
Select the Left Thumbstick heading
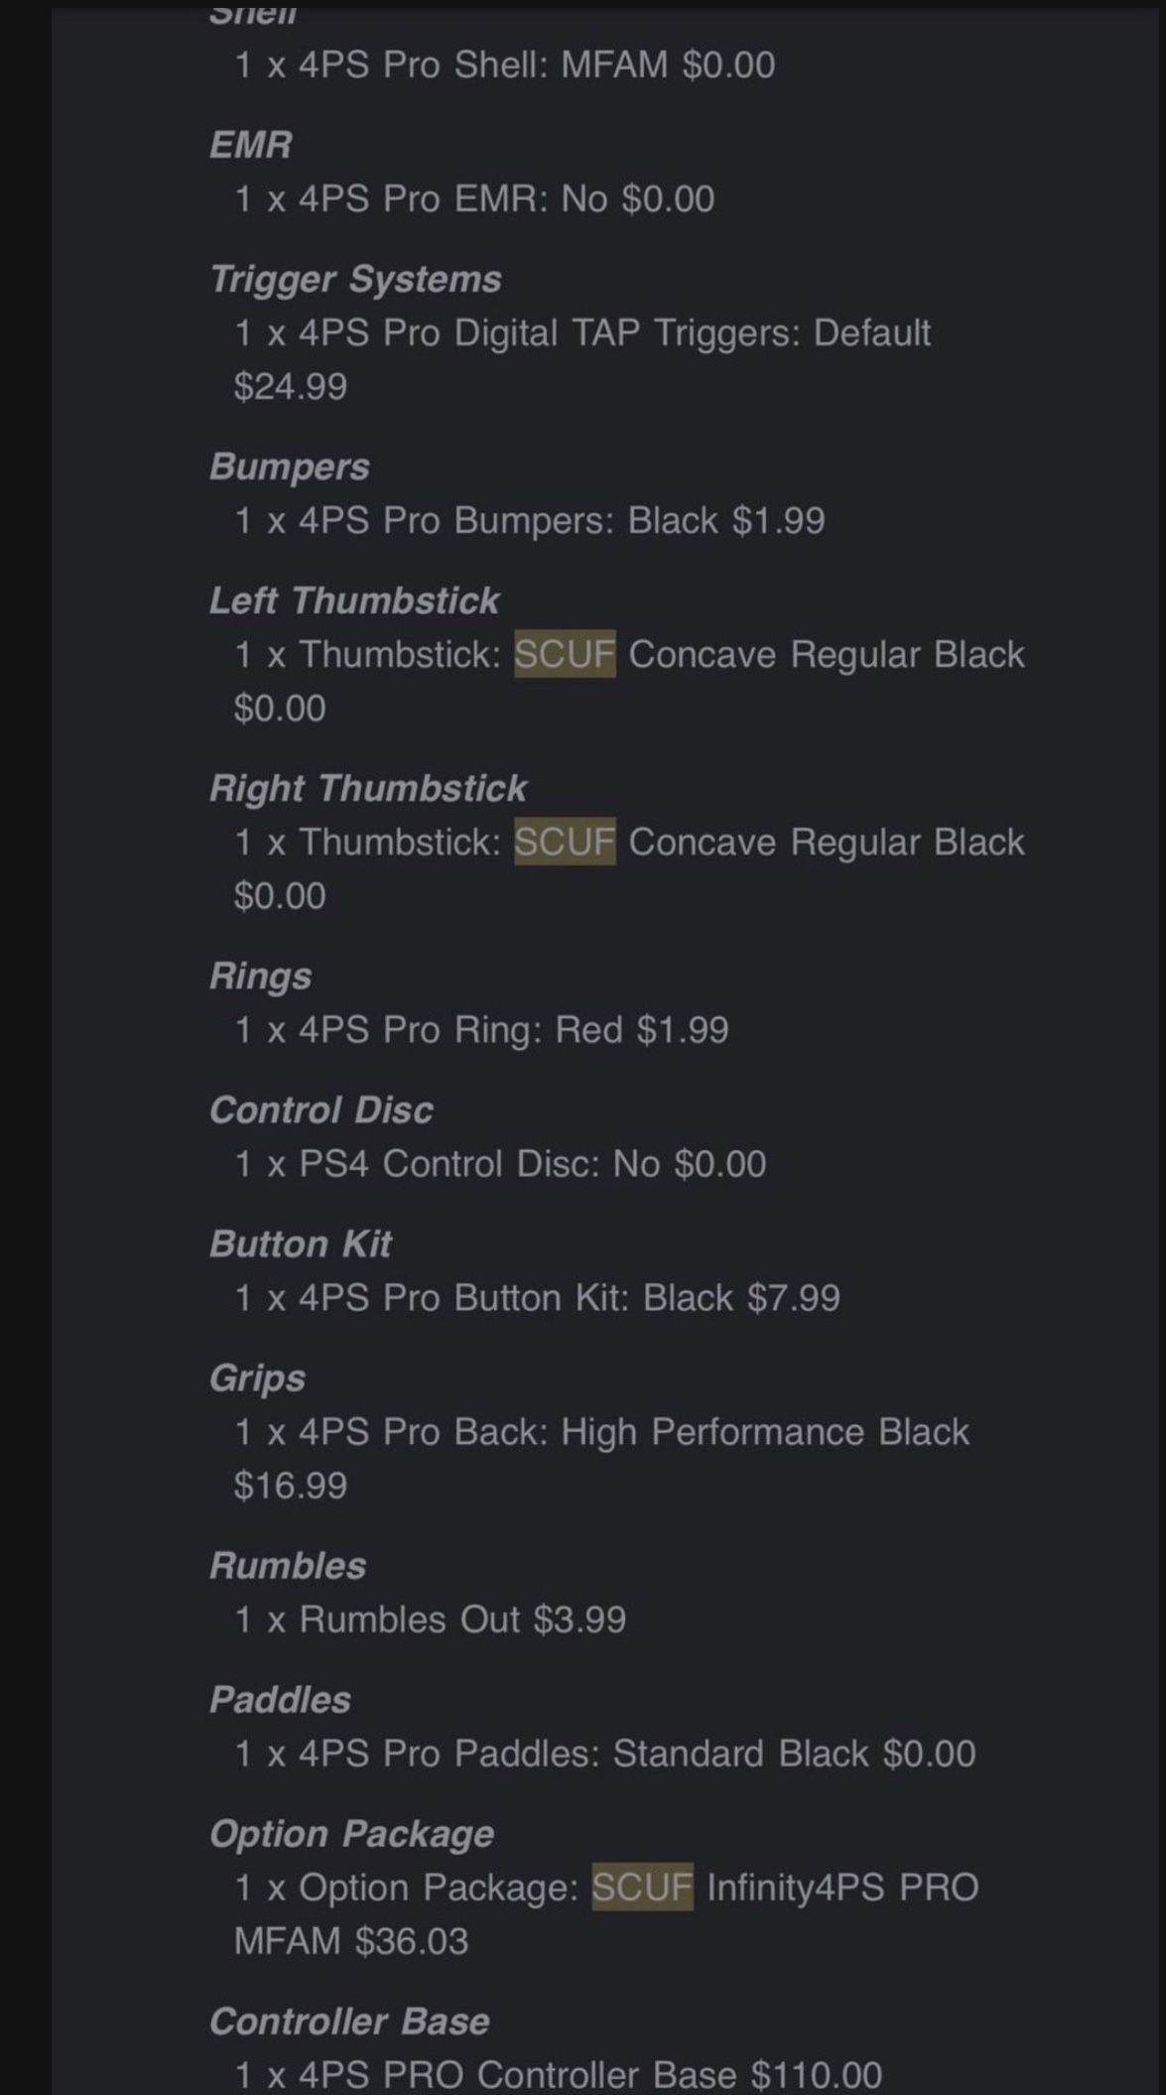click(354, 600)
